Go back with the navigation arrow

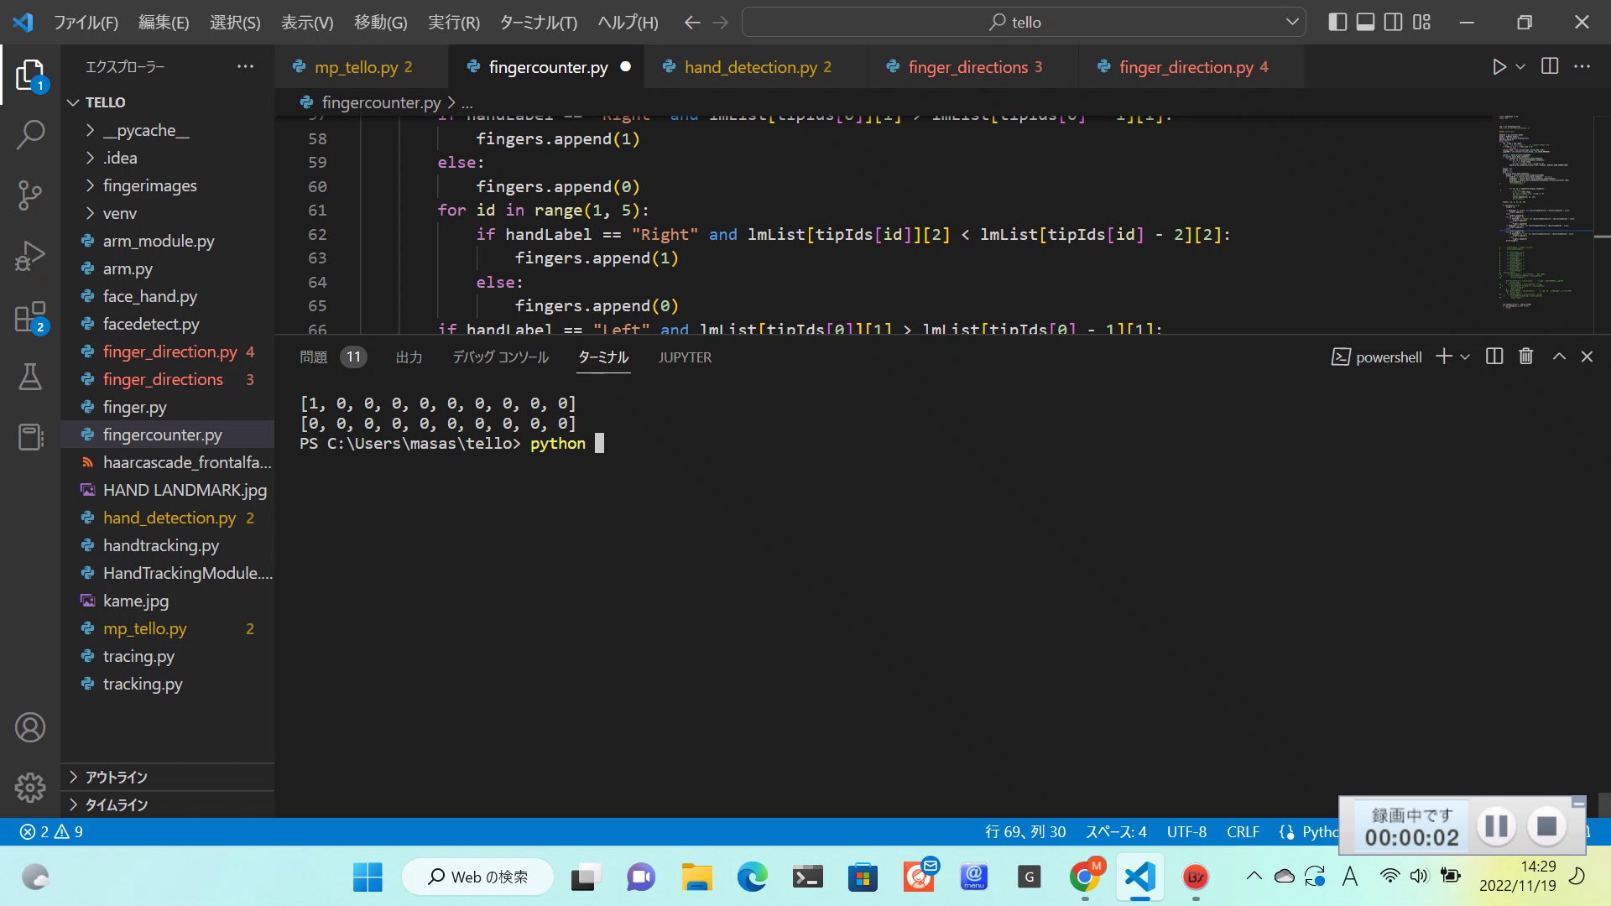[692, 23]
